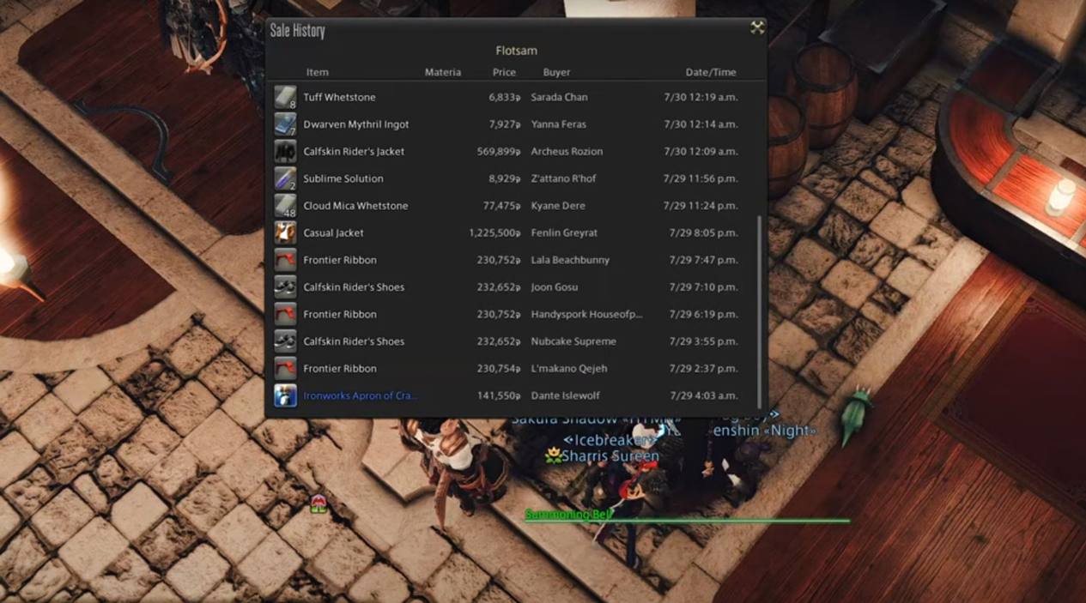1086x603 pixels.
Task: Click the Price column header
Action: 504,73
